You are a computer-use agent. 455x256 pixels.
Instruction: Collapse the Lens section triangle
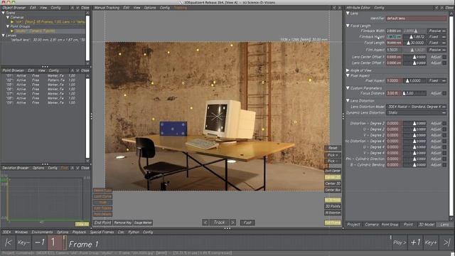tap(348, 14)
